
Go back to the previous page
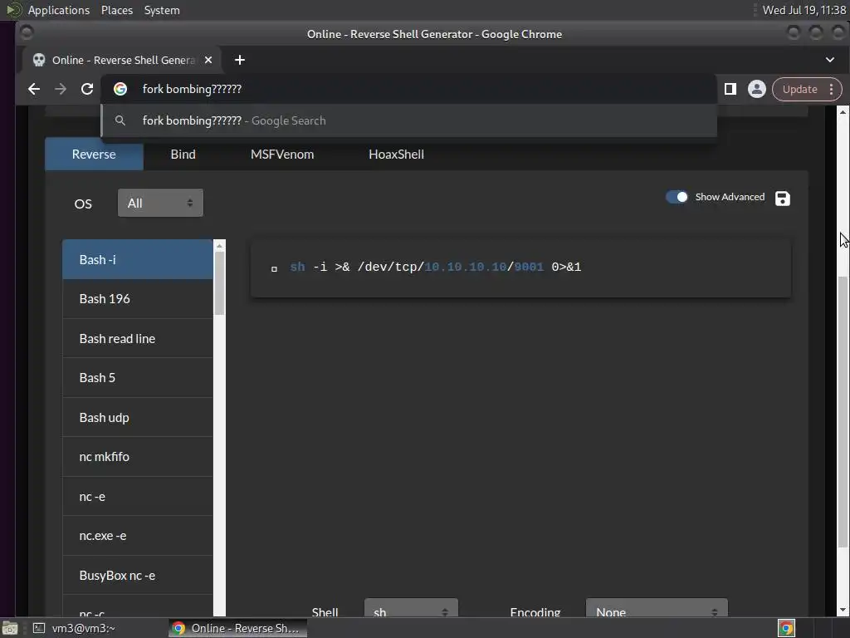click(x=33, y=89)
